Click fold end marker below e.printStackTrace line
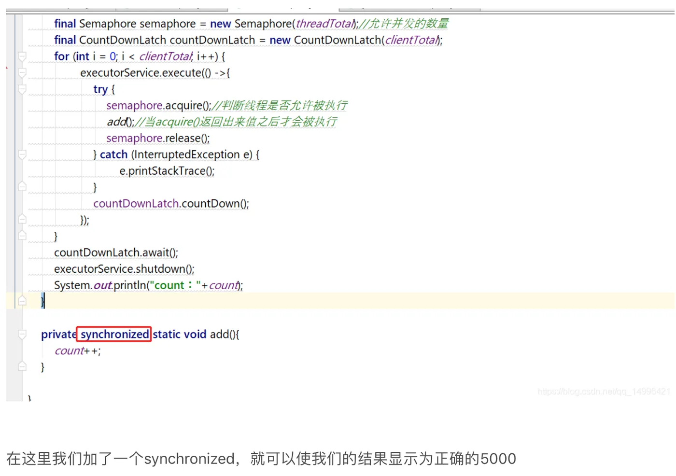Screen dimensions: 676x476 coord(22,187)
